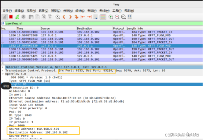203x140 pixels.
Task: Open the 文件(F) menu
Action: (7, 11)
